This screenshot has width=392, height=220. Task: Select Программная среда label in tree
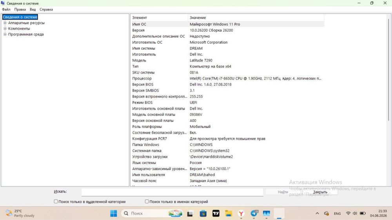pos(26,34)
